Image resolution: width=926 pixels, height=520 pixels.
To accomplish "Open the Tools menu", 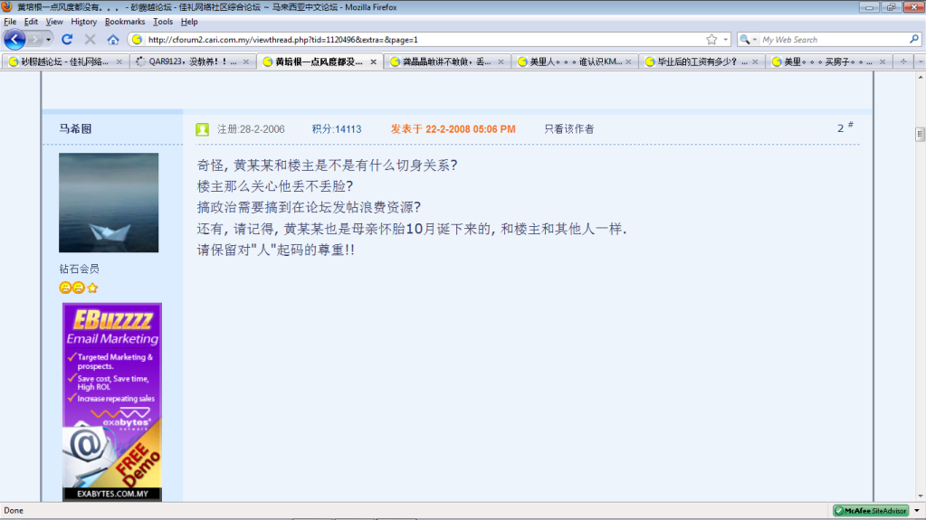I will (163, 22).
